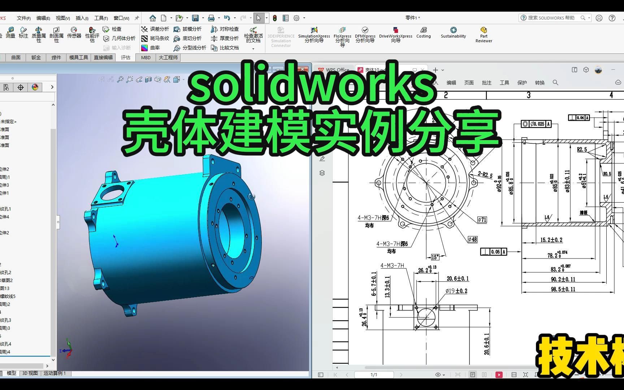Toggle WPS sidebar panel at bottom left
This screenshot has width=624, height=390.
[x=321, y=375]
